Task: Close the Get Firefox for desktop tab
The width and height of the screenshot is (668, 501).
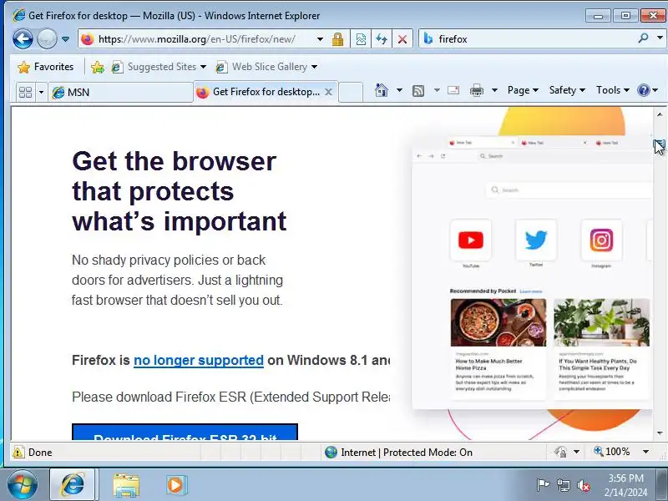Action: point(328,92)
